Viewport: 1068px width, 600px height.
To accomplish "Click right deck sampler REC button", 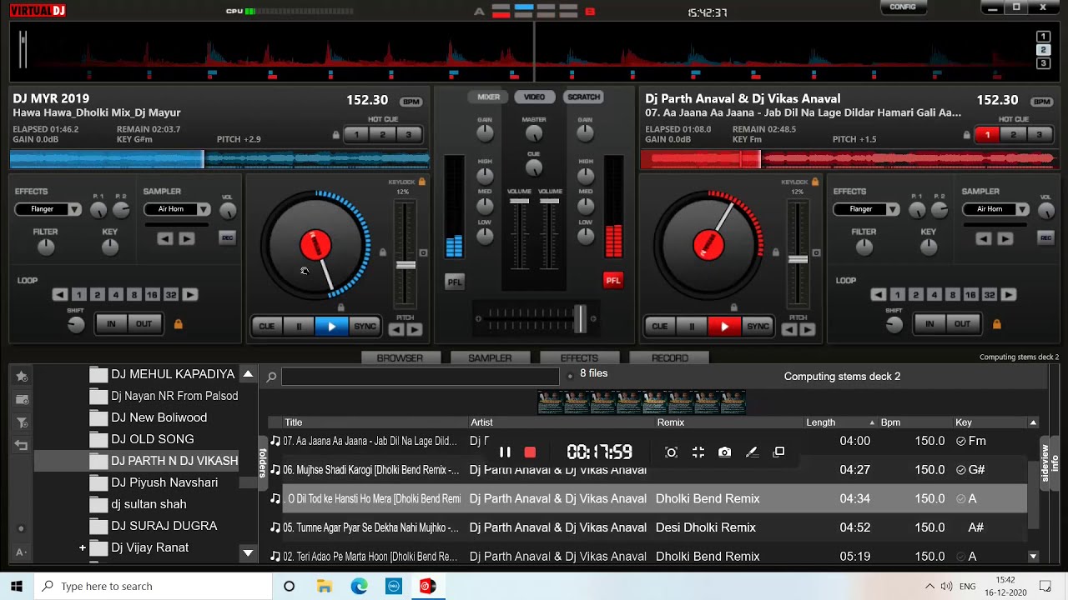I will [x=1045, y=237].
